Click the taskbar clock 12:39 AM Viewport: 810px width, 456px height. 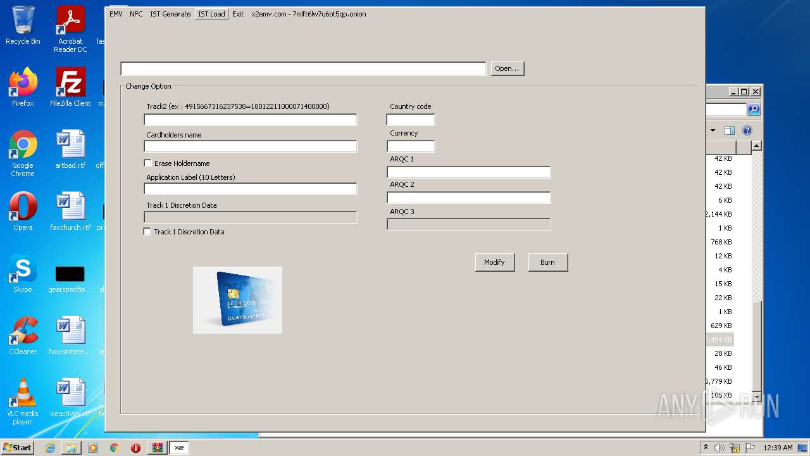coord(778,448)
